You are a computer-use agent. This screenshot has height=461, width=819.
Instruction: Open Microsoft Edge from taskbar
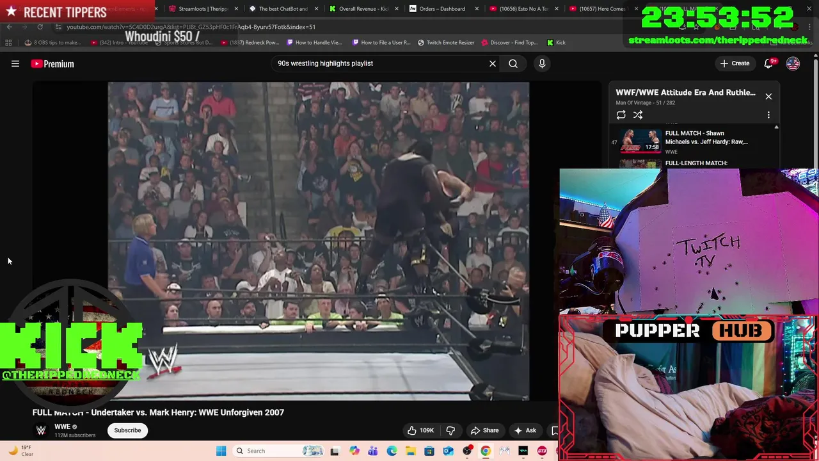(392, 451)
